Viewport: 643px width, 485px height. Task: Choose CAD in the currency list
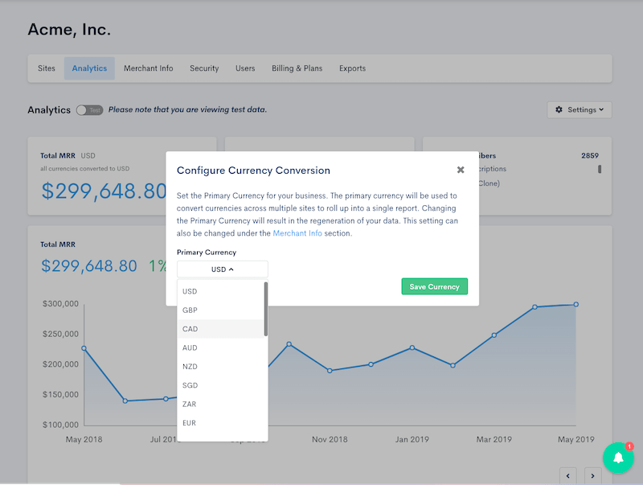[190, 329]
